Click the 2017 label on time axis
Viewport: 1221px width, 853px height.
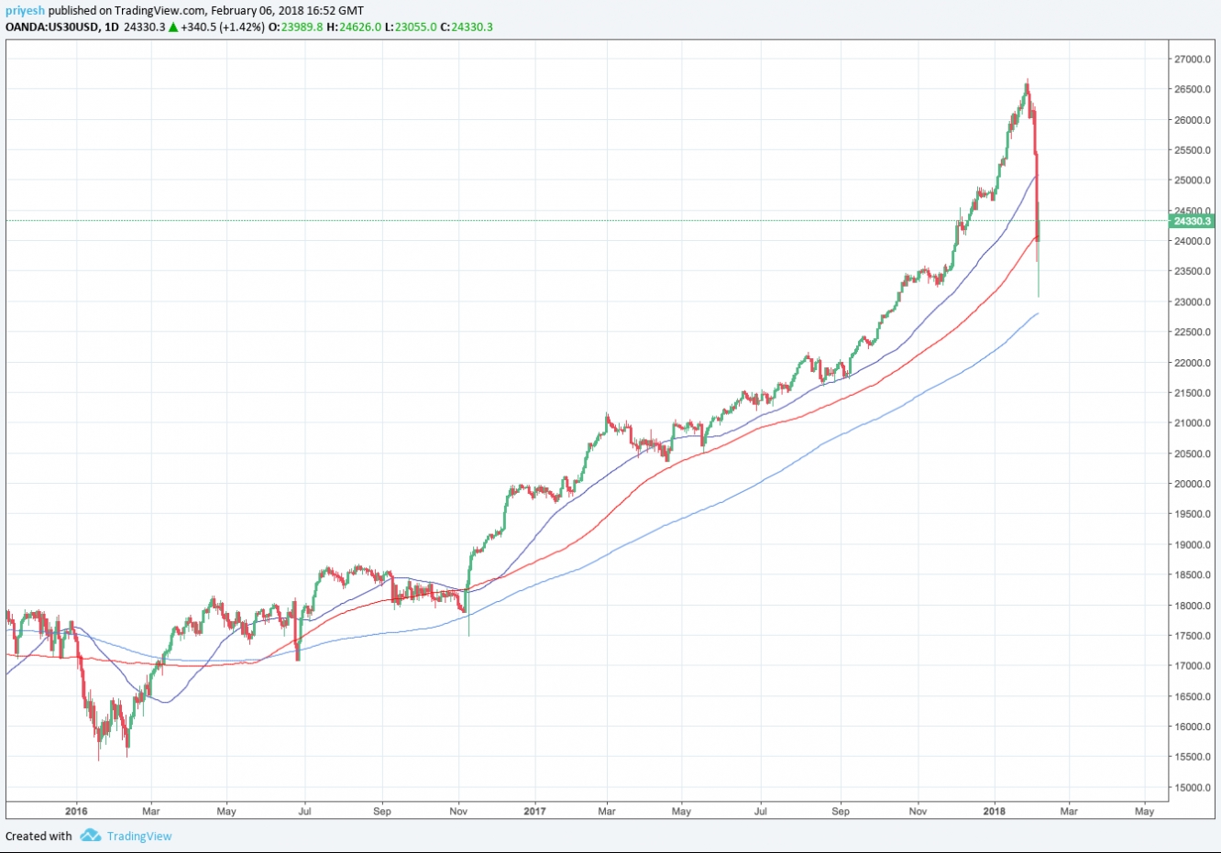point(534,811)
